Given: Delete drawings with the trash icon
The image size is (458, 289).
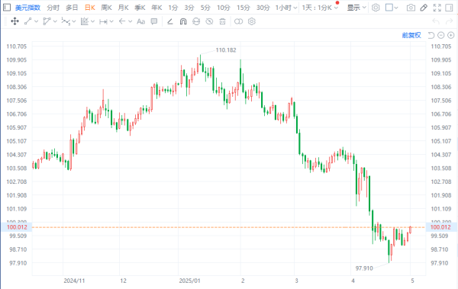Looking at the screenshot, I should (222, 21).
